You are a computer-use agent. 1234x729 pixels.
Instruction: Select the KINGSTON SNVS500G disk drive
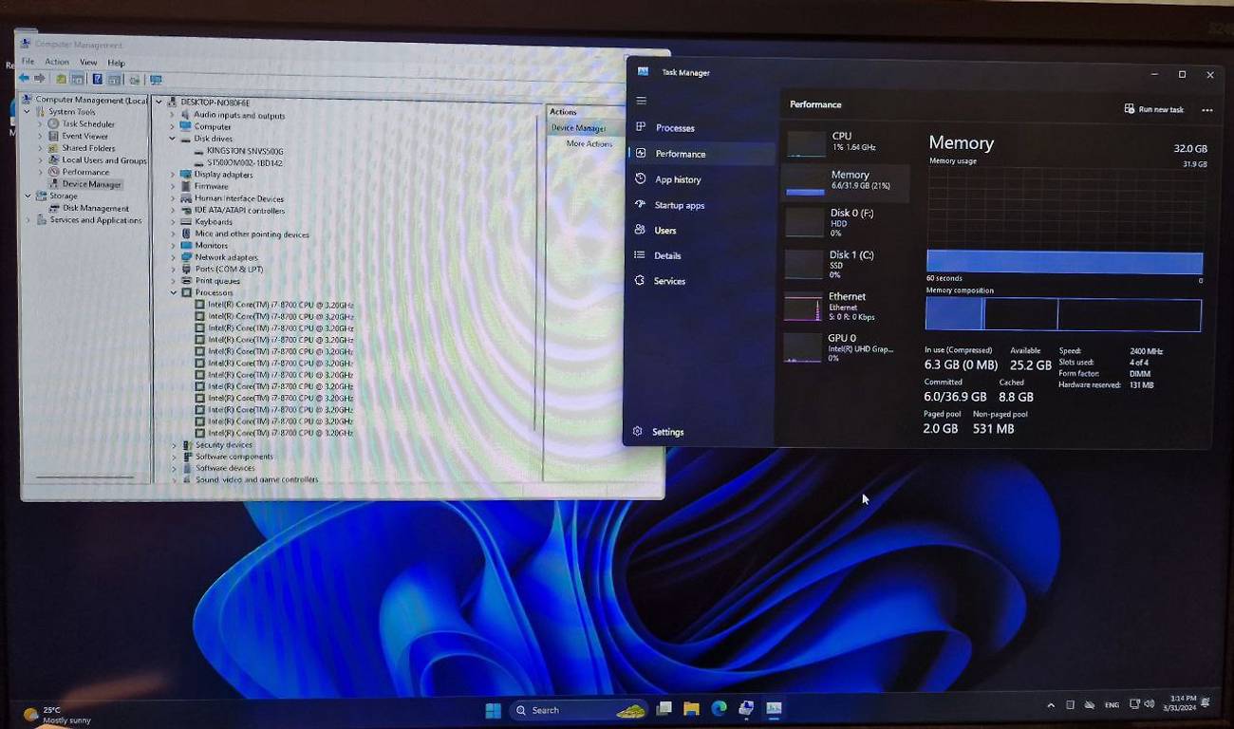pyautogui.click(x=245, y=152)
